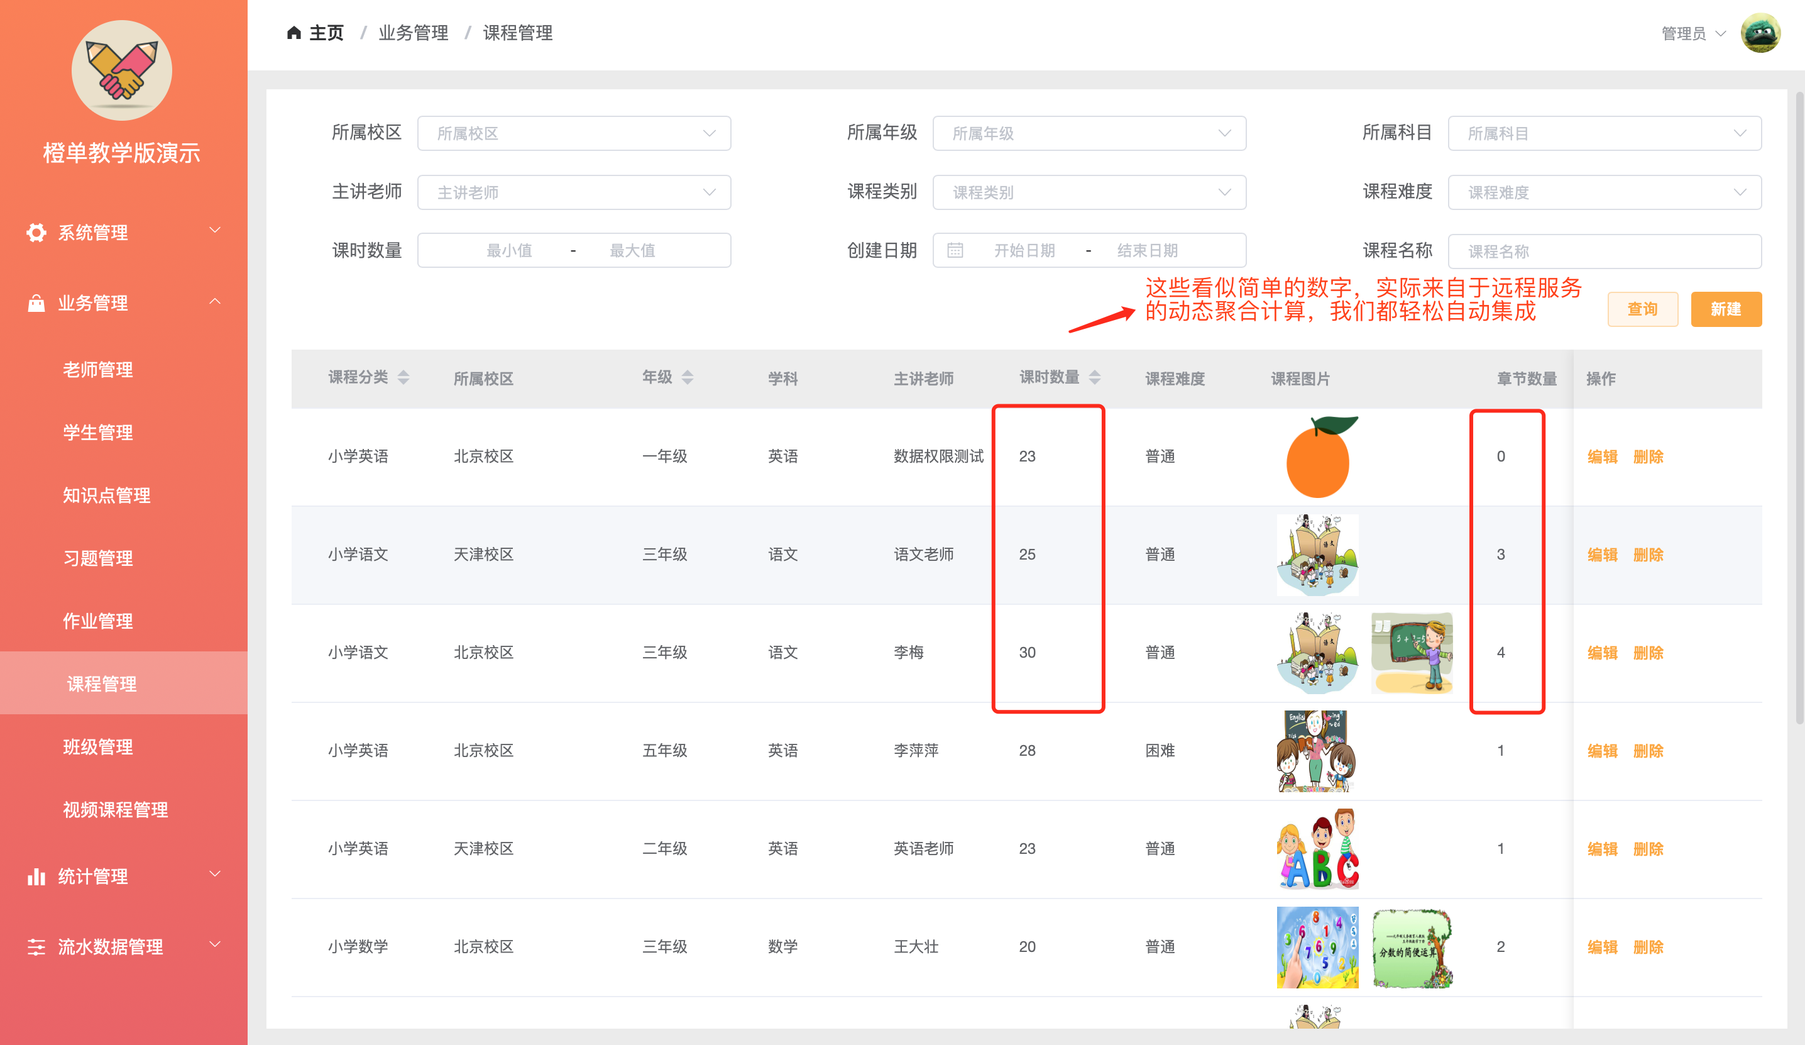Viewport: 1805px width, 1045px height.
Task: Sort table by 课时数量 column
Action: (1094, 377)
